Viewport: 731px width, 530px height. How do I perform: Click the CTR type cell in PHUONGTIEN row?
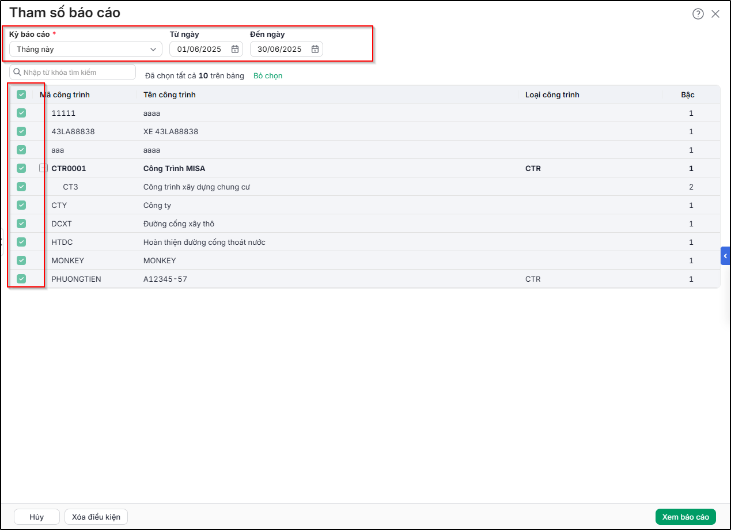pos(533,279)
